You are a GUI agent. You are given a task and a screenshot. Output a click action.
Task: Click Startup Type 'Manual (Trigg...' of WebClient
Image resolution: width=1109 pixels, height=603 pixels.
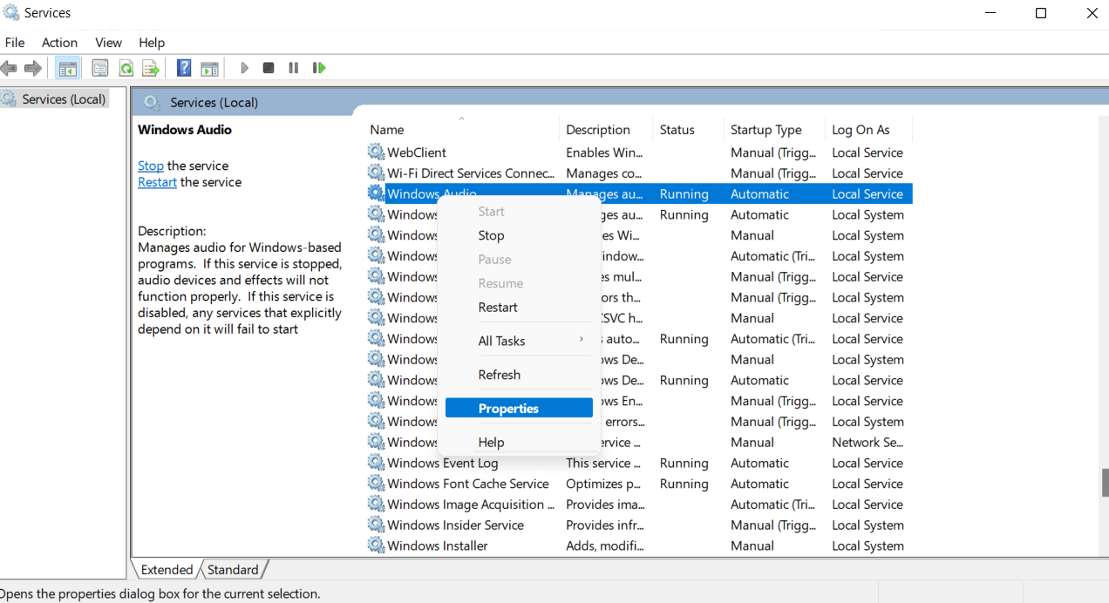point(772,152)
